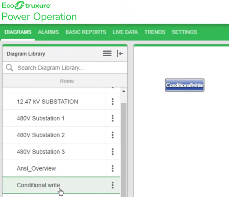This screenshot has width=229, height=197.
Task: Click the EcoStruxure logo
Action: 26,5
